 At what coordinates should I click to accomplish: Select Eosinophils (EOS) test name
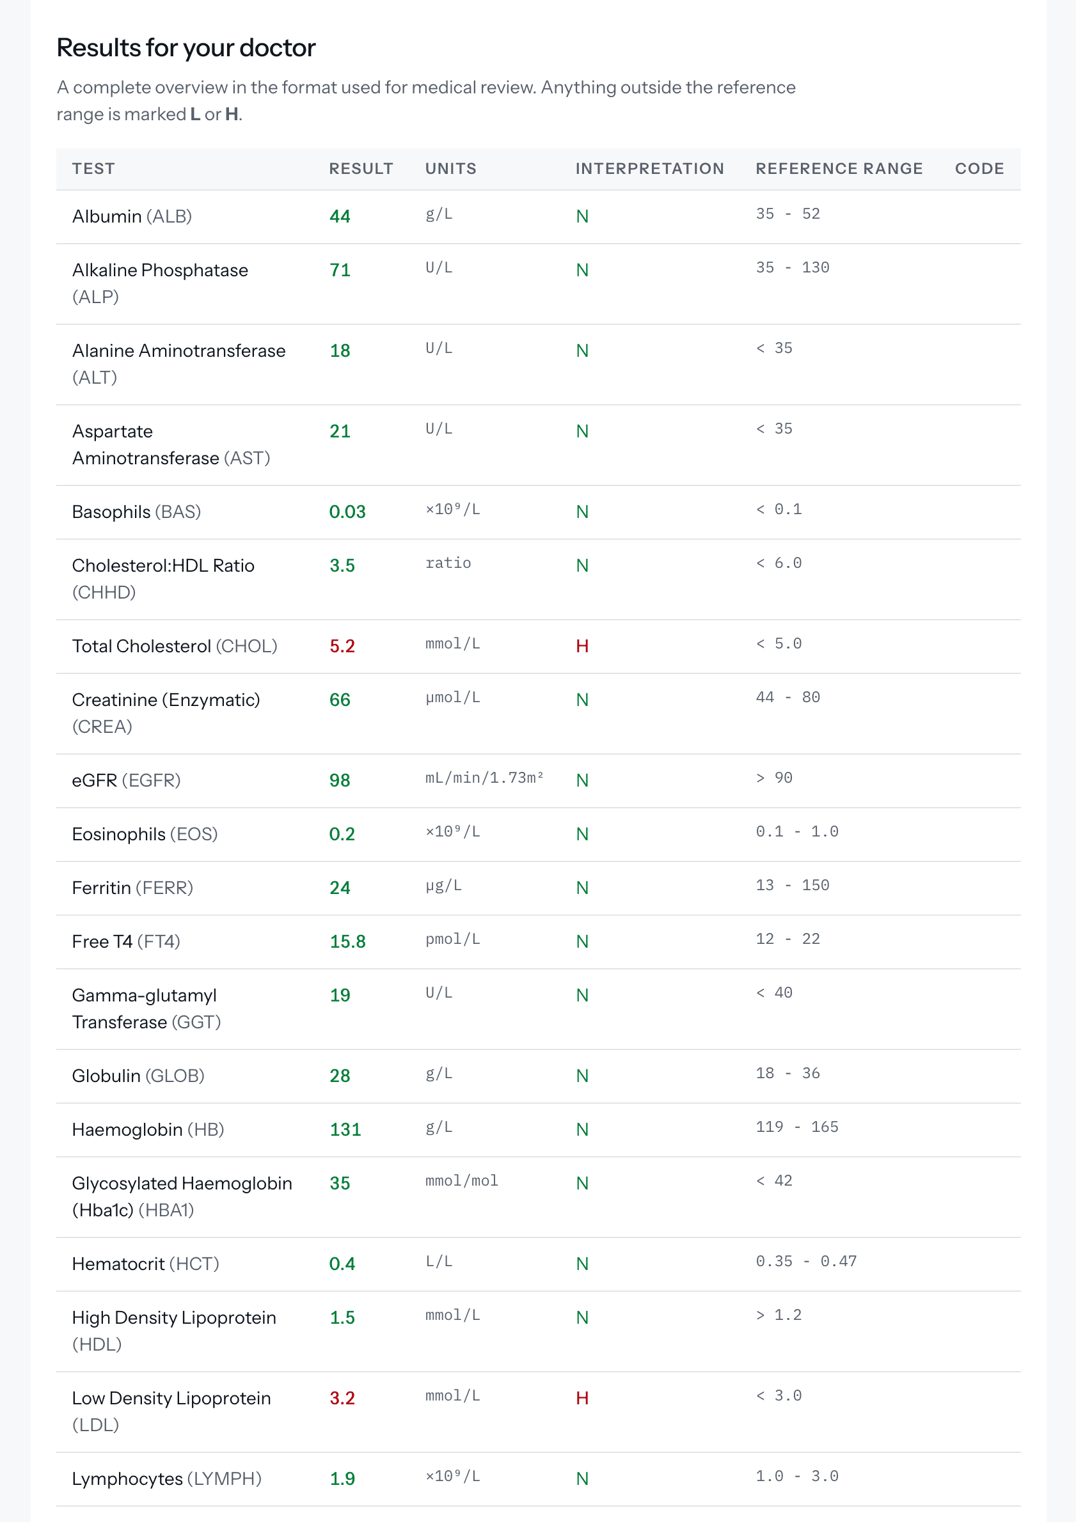click(145, 834)
